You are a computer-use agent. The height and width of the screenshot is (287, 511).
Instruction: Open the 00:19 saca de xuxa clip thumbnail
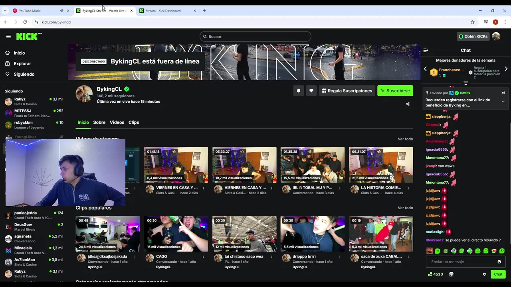[381, 234]
